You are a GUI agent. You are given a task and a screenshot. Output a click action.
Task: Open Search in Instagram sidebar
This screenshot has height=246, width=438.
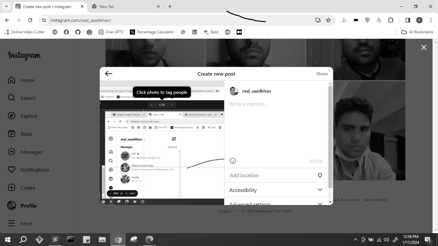pos(22,98)
